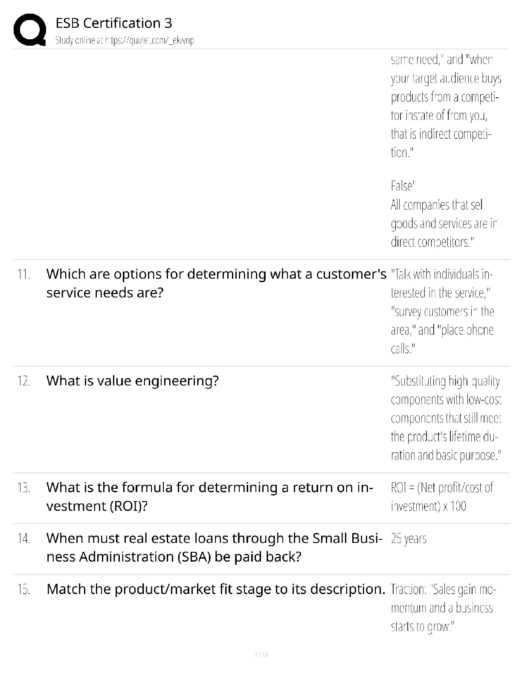Select the Traction sales momentum answer
522x676 pixels.
tap(444, 608)
